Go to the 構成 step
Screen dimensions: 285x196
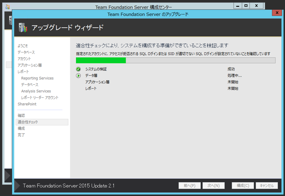click(x=21, y=129)
